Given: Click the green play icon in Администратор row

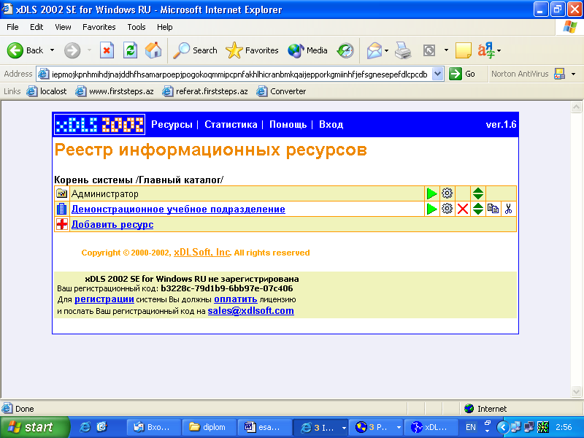Looking at the screenshot, I should (x=431, y=193).
